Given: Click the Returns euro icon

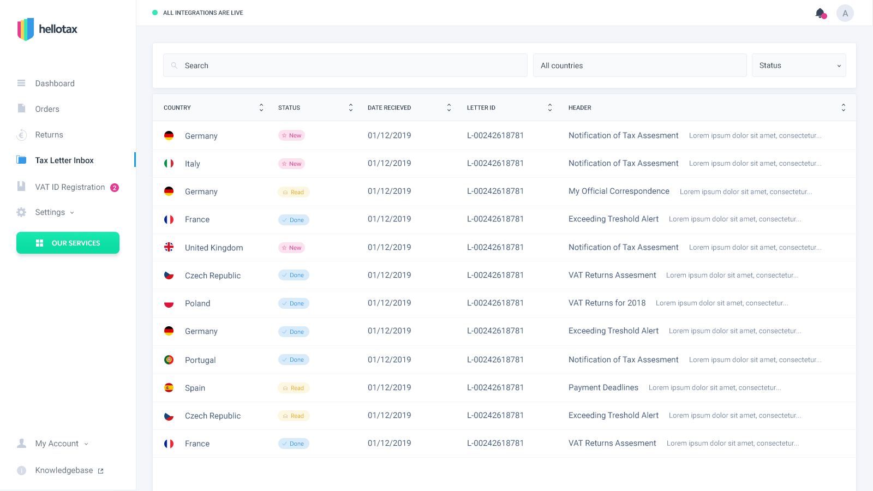Looking at the screenshot, I should coord(21,134).
